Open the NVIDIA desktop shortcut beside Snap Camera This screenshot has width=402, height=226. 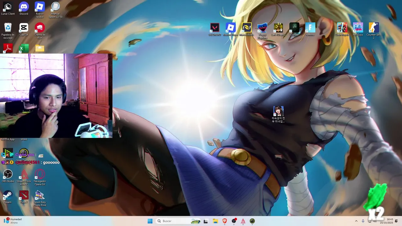point(8,155)
